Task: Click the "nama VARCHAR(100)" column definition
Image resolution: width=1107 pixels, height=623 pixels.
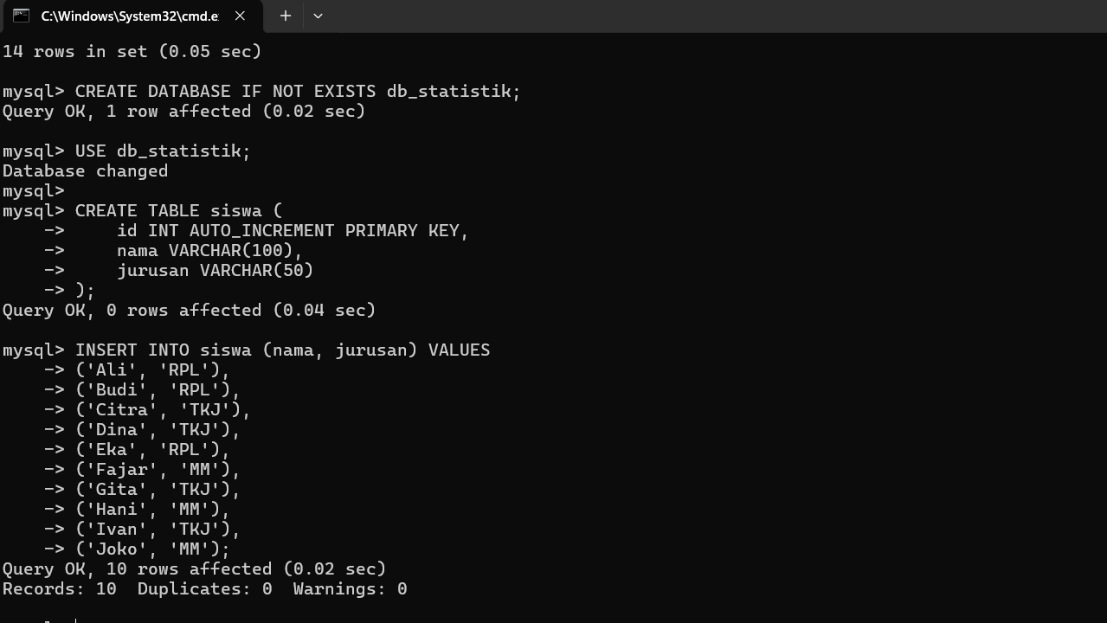Action: tap(209, 250)
